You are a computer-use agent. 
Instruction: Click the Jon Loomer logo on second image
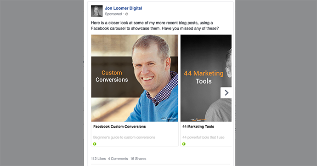point(199,119)
